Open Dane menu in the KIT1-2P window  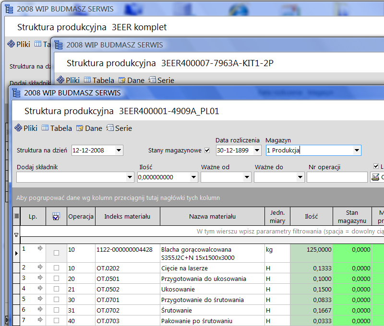click(x=132, y=80)
